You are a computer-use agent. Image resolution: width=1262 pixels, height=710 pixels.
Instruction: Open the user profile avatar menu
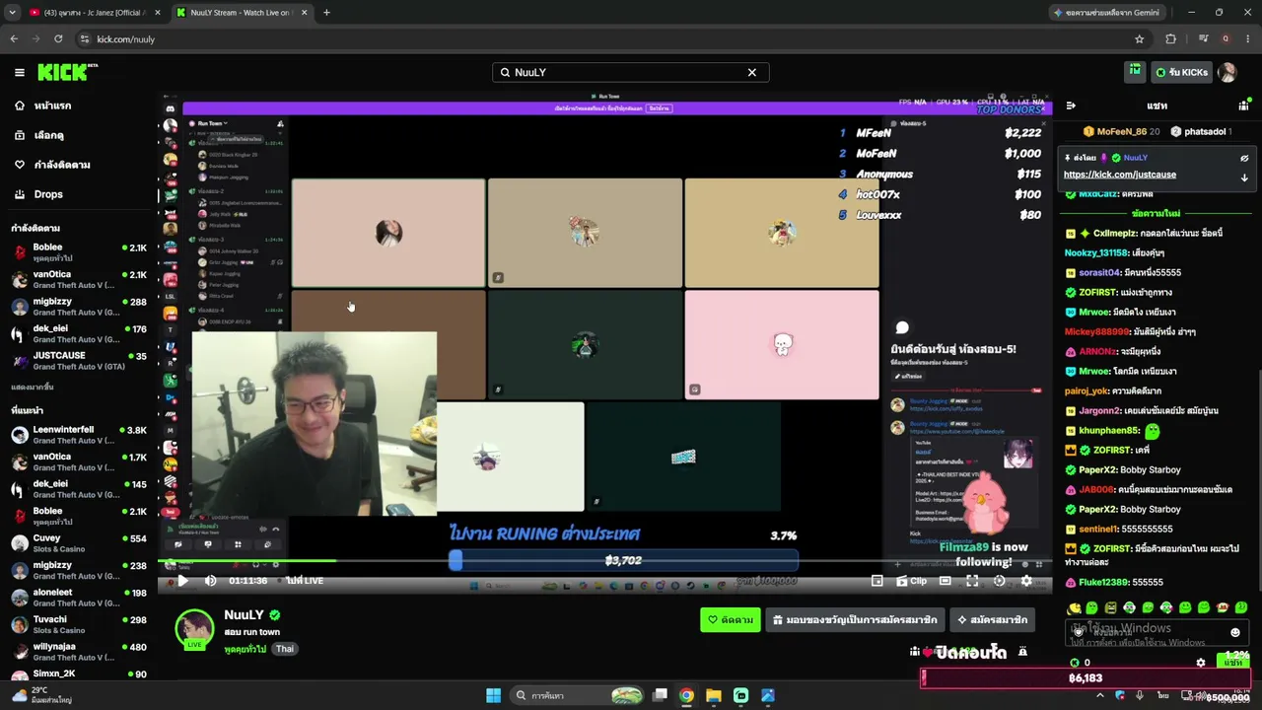coord(1227,72)
